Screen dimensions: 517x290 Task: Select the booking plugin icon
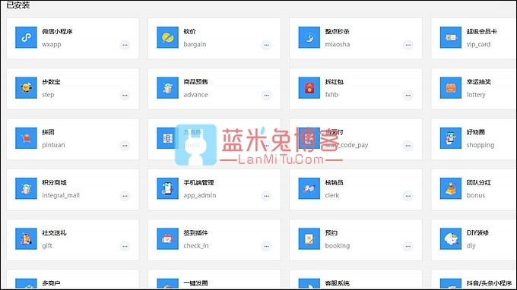[309, 239]
